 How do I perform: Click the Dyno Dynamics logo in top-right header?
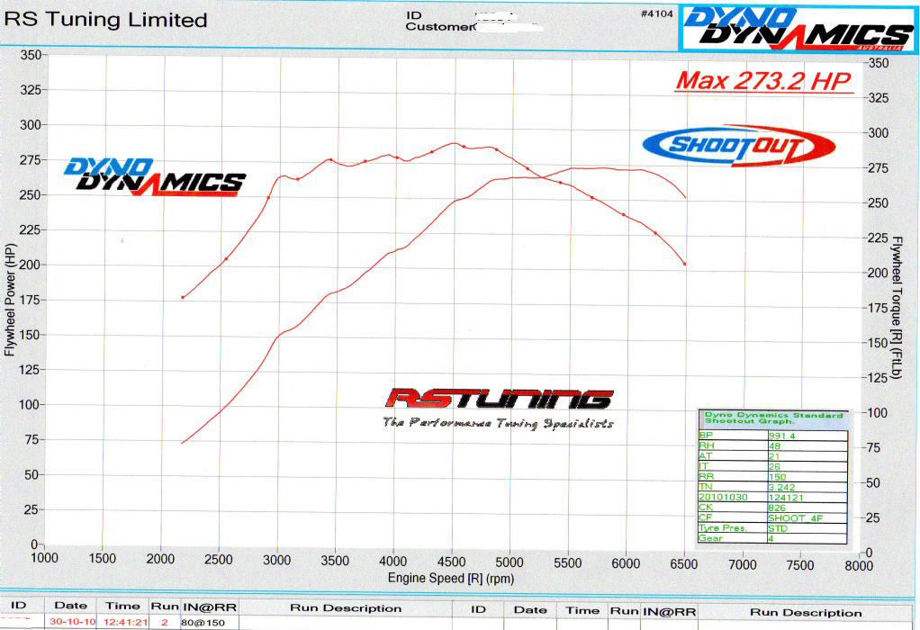pos(796,28)
